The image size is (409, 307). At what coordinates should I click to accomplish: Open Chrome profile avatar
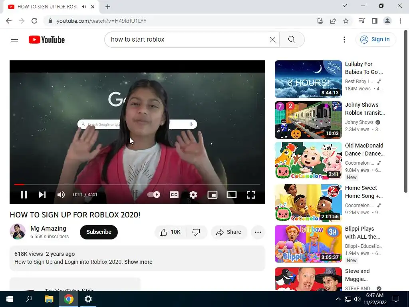(x=387, y=21)
